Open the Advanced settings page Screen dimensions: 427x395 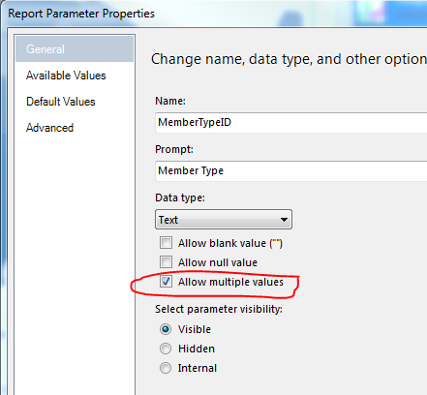[49, 128]
